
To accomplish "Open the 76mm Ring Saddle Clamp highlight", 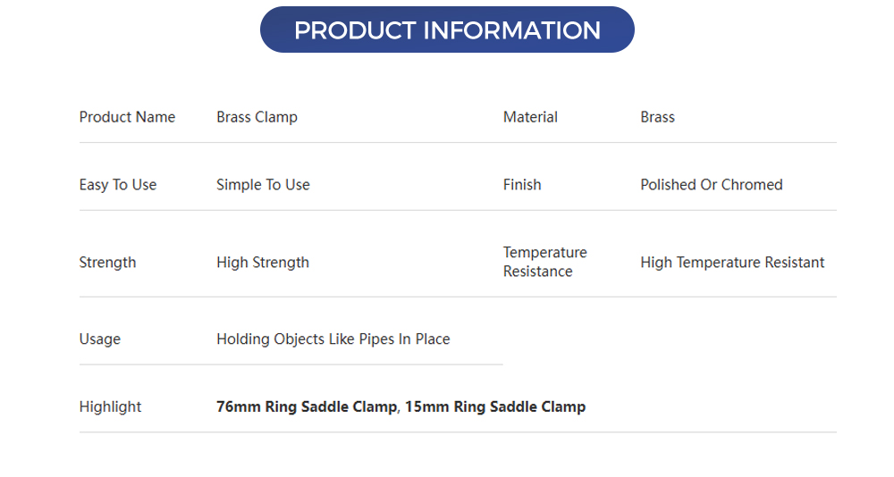I will pos(306,407).
